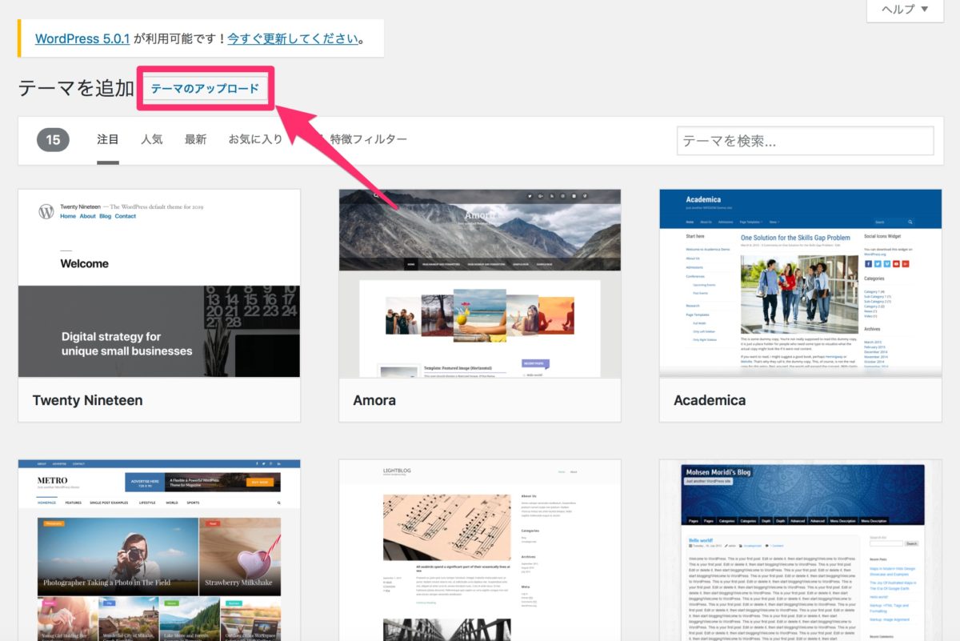Viewport: 960px width, 641px height.
Task: Open the LightBlog theme thumbnail
Action: click(480, 551)
